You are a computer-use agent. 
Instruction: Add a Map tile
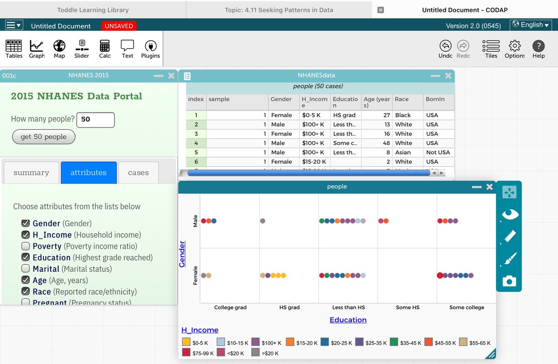(x=59, y=49)
